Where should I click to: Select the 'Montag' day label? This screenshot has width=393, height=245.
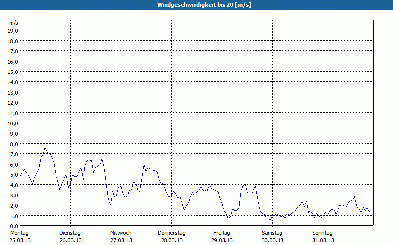(19, 233)
